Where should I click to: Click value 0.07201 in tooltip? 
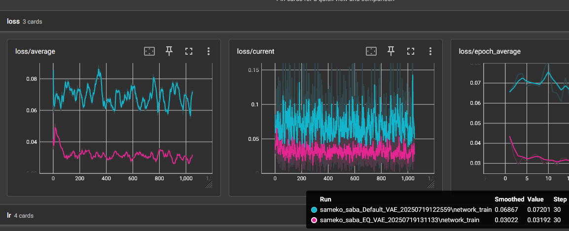click(539, 210)
